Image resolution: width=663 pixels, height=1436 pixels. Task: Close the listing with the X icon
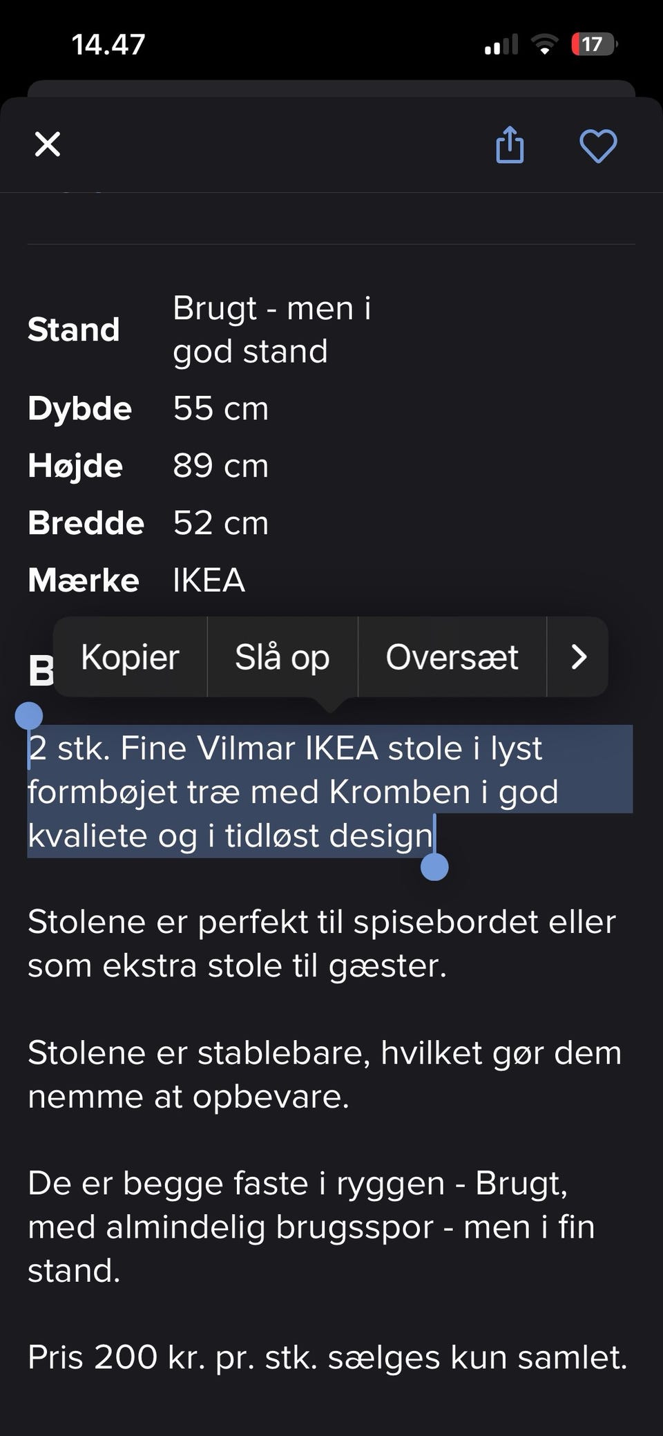pyautogui.click(x=48, y=144)
